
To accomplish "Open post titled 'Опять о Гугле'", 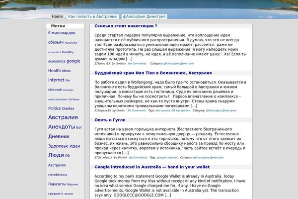I will coord(110,120).
